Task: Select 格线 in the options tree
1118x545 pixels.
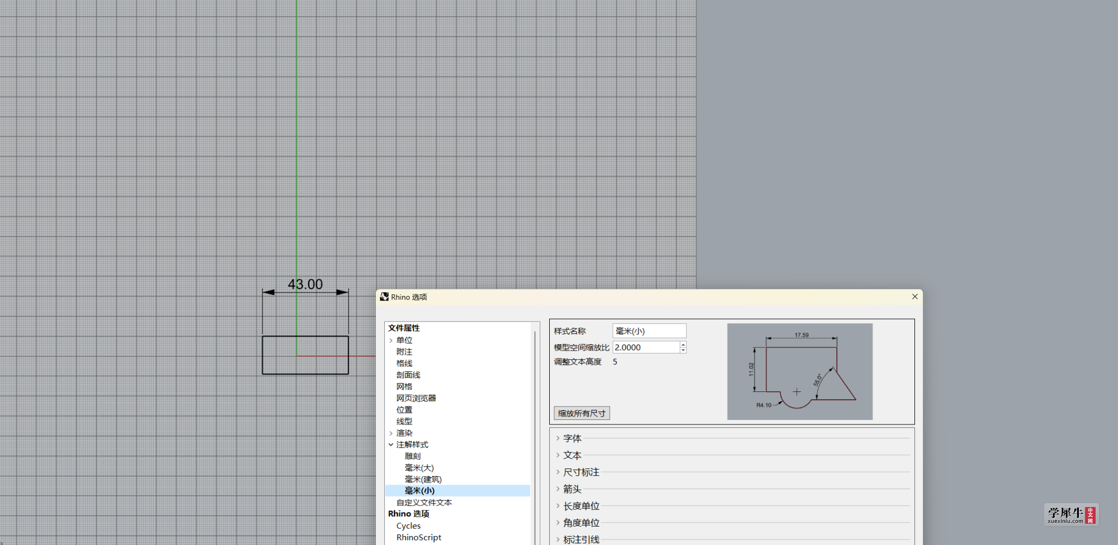Action: pyautogui.click(x=404, y=364)
